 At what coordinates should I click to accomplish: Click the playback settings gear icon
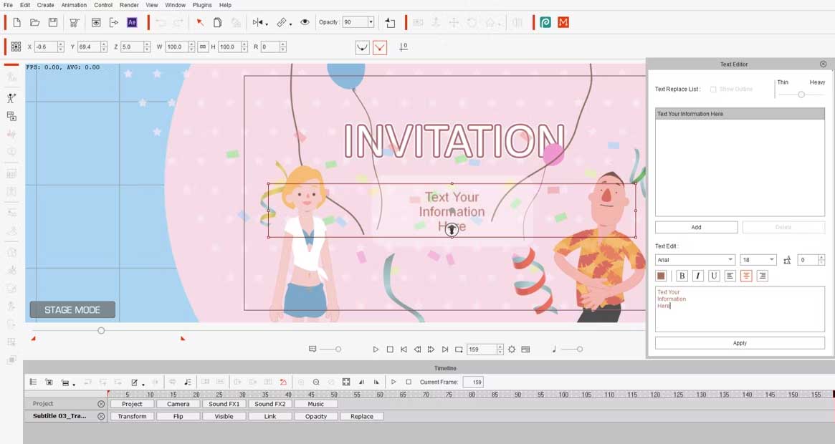pos(512,349)
